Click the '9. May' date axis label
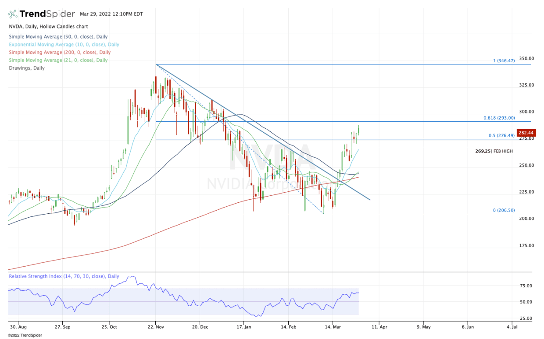Viewport: 544px width, 339px height. [423, 327]
